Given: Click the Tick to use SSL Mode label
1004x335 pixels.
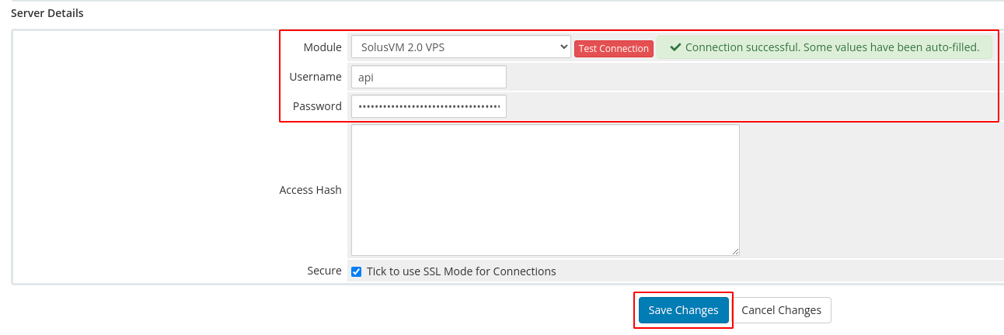Looking at the screenshot, I should pos(461,271).
